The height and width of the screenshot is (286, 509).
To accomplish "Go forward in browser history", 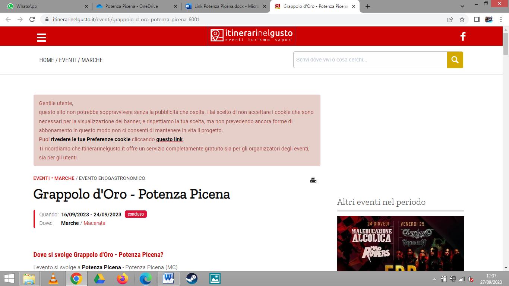I will [20, 19].
